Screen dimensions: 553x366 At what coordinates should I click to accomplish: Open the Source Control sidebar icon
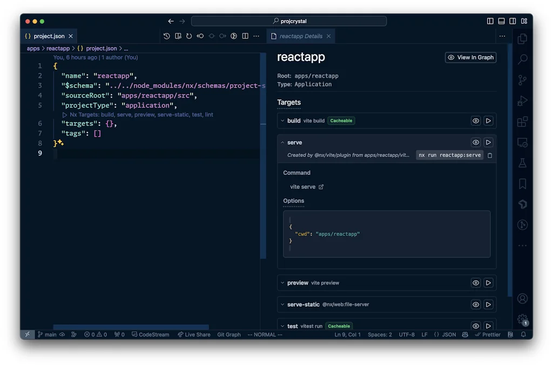point(522,80)
